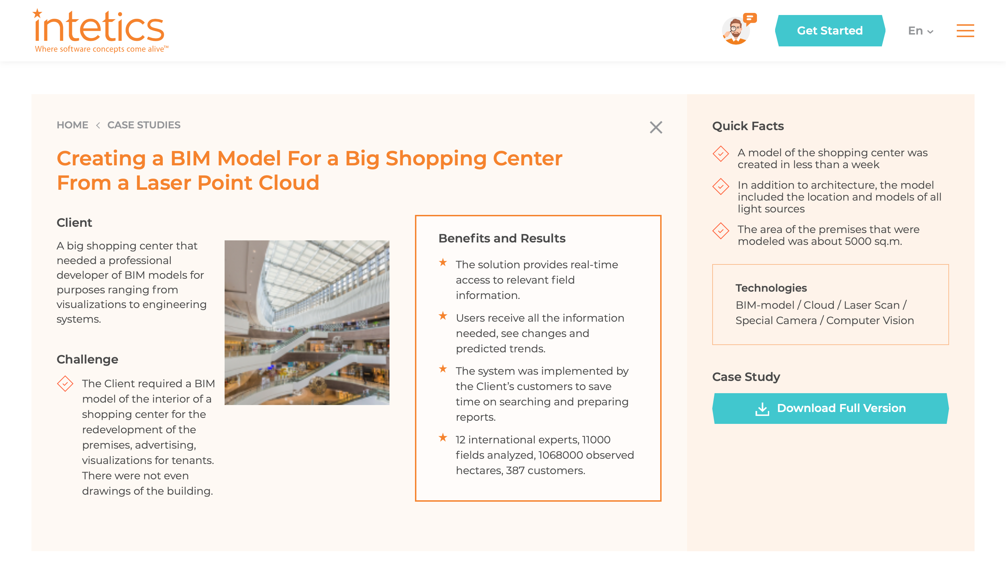Click text 'modeled was about 5000 sq.m.'

(819, 241)
